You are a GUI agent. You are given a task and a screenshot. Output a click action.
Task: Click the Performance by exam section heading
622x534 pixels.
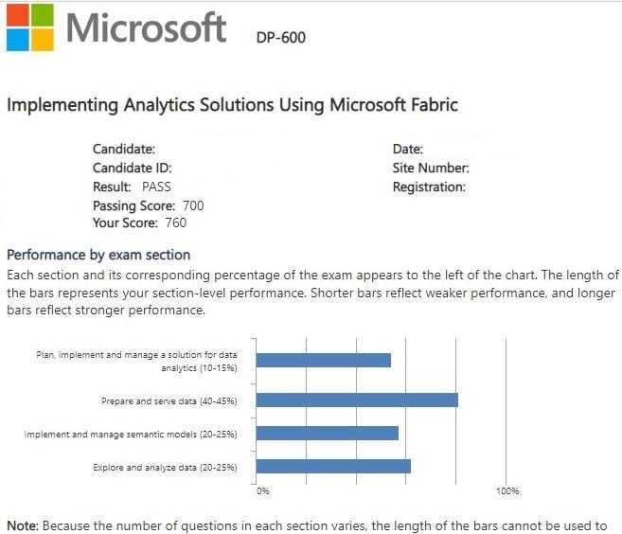(x=98, y=255)
